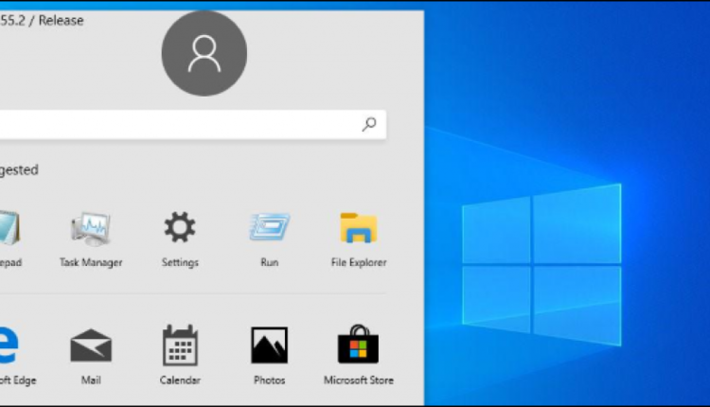Viewport: 710px width, 407px height.
Task: Launch the Photos app
Action: click(270, 356)
